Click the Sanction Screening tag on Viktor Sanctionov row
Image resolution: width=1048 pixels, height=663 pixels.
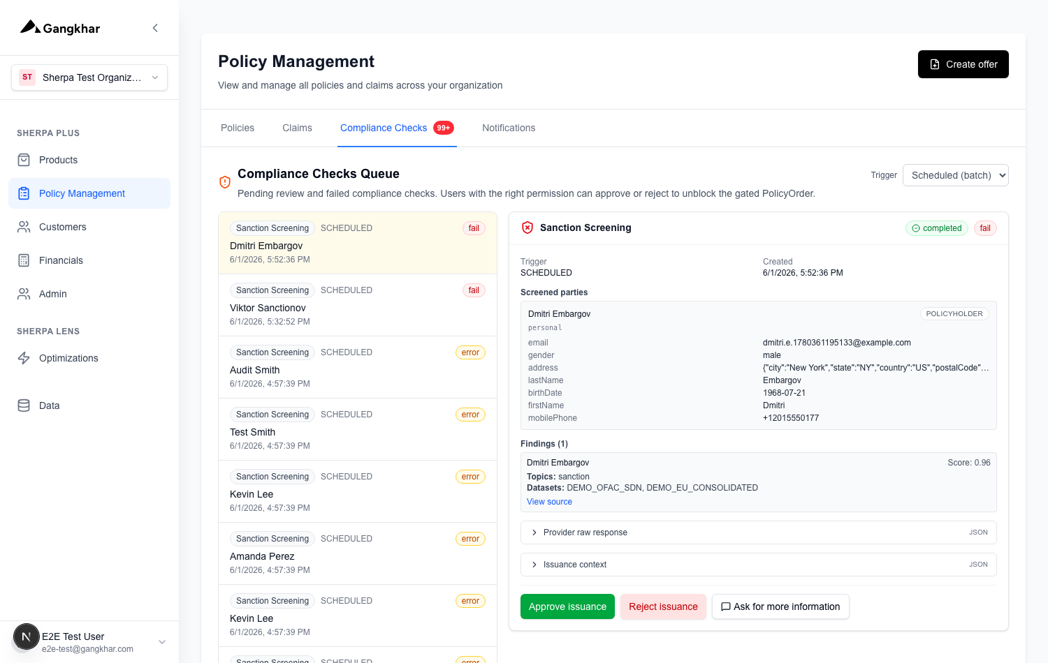[272, 290]
